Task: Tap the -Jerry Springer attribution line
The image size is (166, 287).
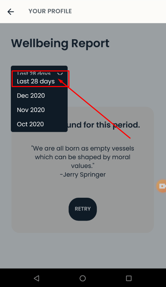Action: (82, 175)
